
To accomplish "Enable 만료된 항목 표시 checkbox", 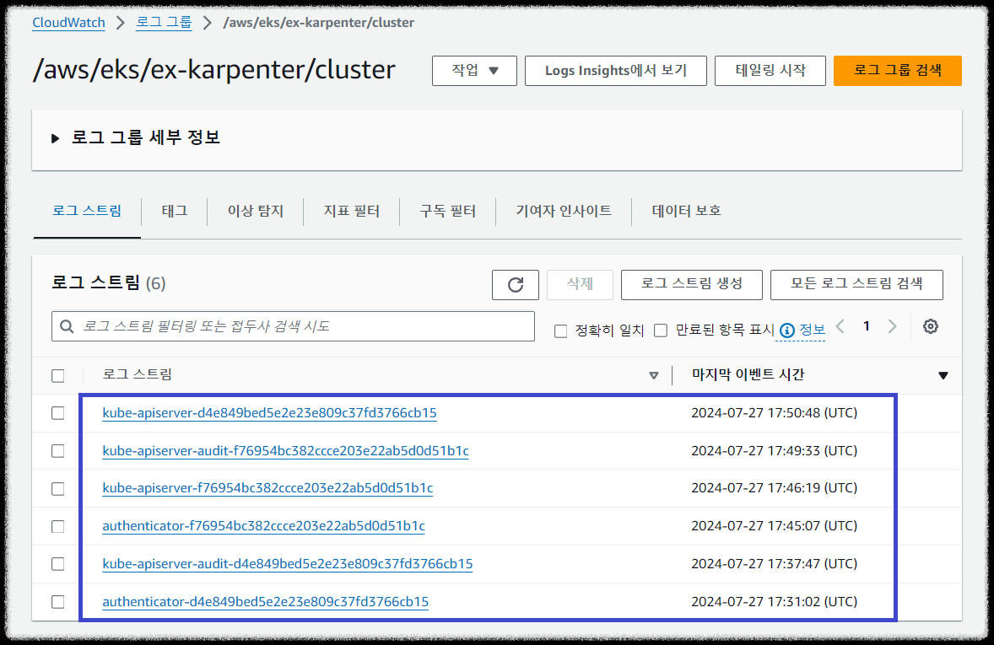I will click(661, 331).
